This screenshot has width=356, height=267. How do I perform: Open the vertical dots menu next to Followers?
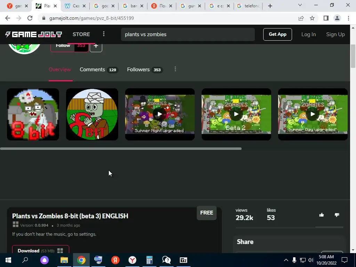point(175,69)
